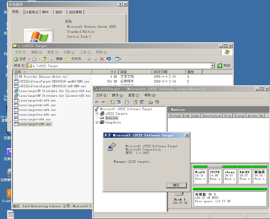The width and height of the screenshot is (270, 219).
Task: Open 帮助(H) menu in iSCSITarget window
Action: point(150,95)
